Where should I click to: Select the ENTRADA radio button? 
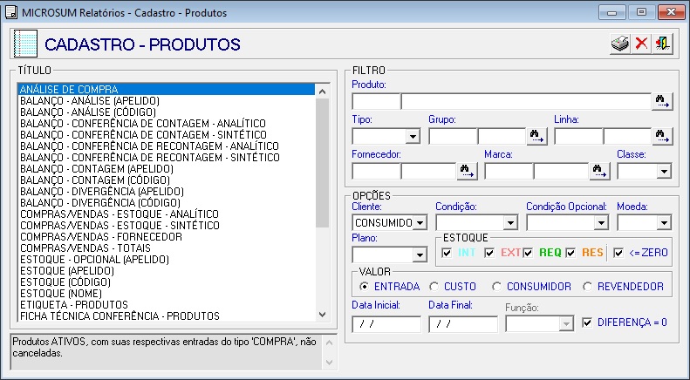click(364, 287)
